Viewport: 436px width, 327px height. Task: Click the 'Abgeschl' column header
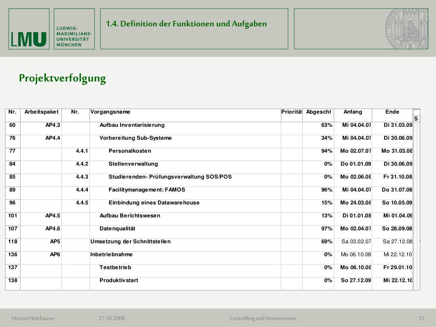point(318,112)
